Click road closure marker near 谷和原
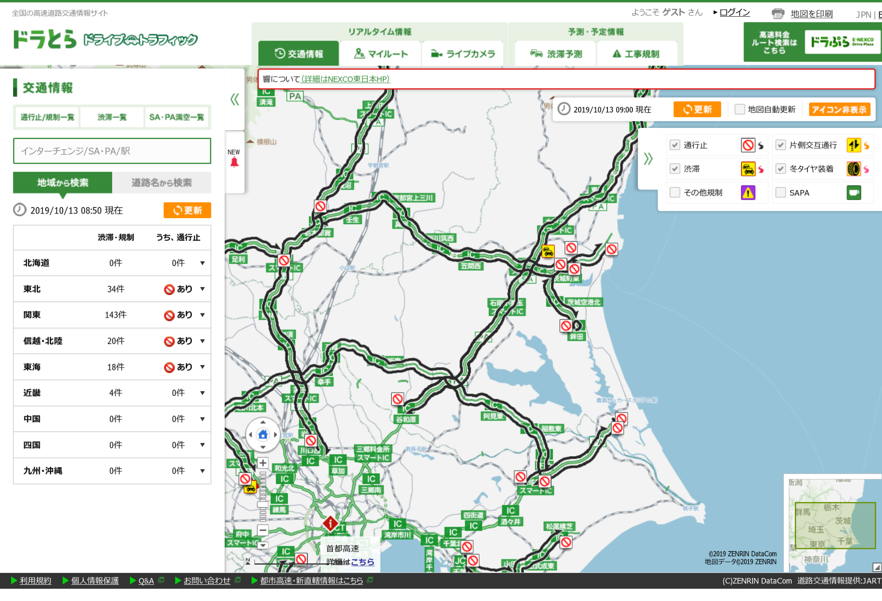This screenshot has height=601, width=882. tap(398, 399)
